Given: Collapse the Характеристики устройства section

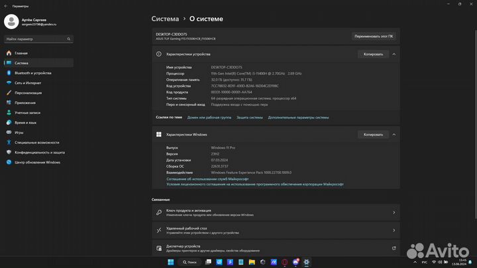Looking at the screenshot, I should 394,54.
